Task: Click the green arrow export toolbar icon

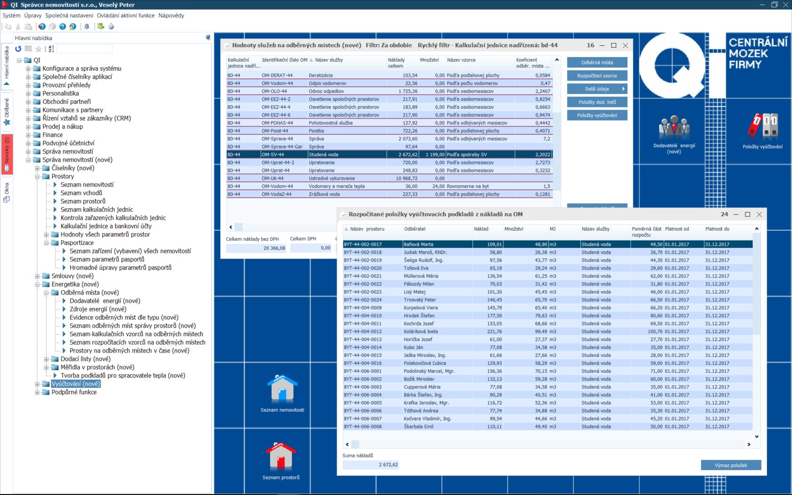Action: (x=100, y=27)
